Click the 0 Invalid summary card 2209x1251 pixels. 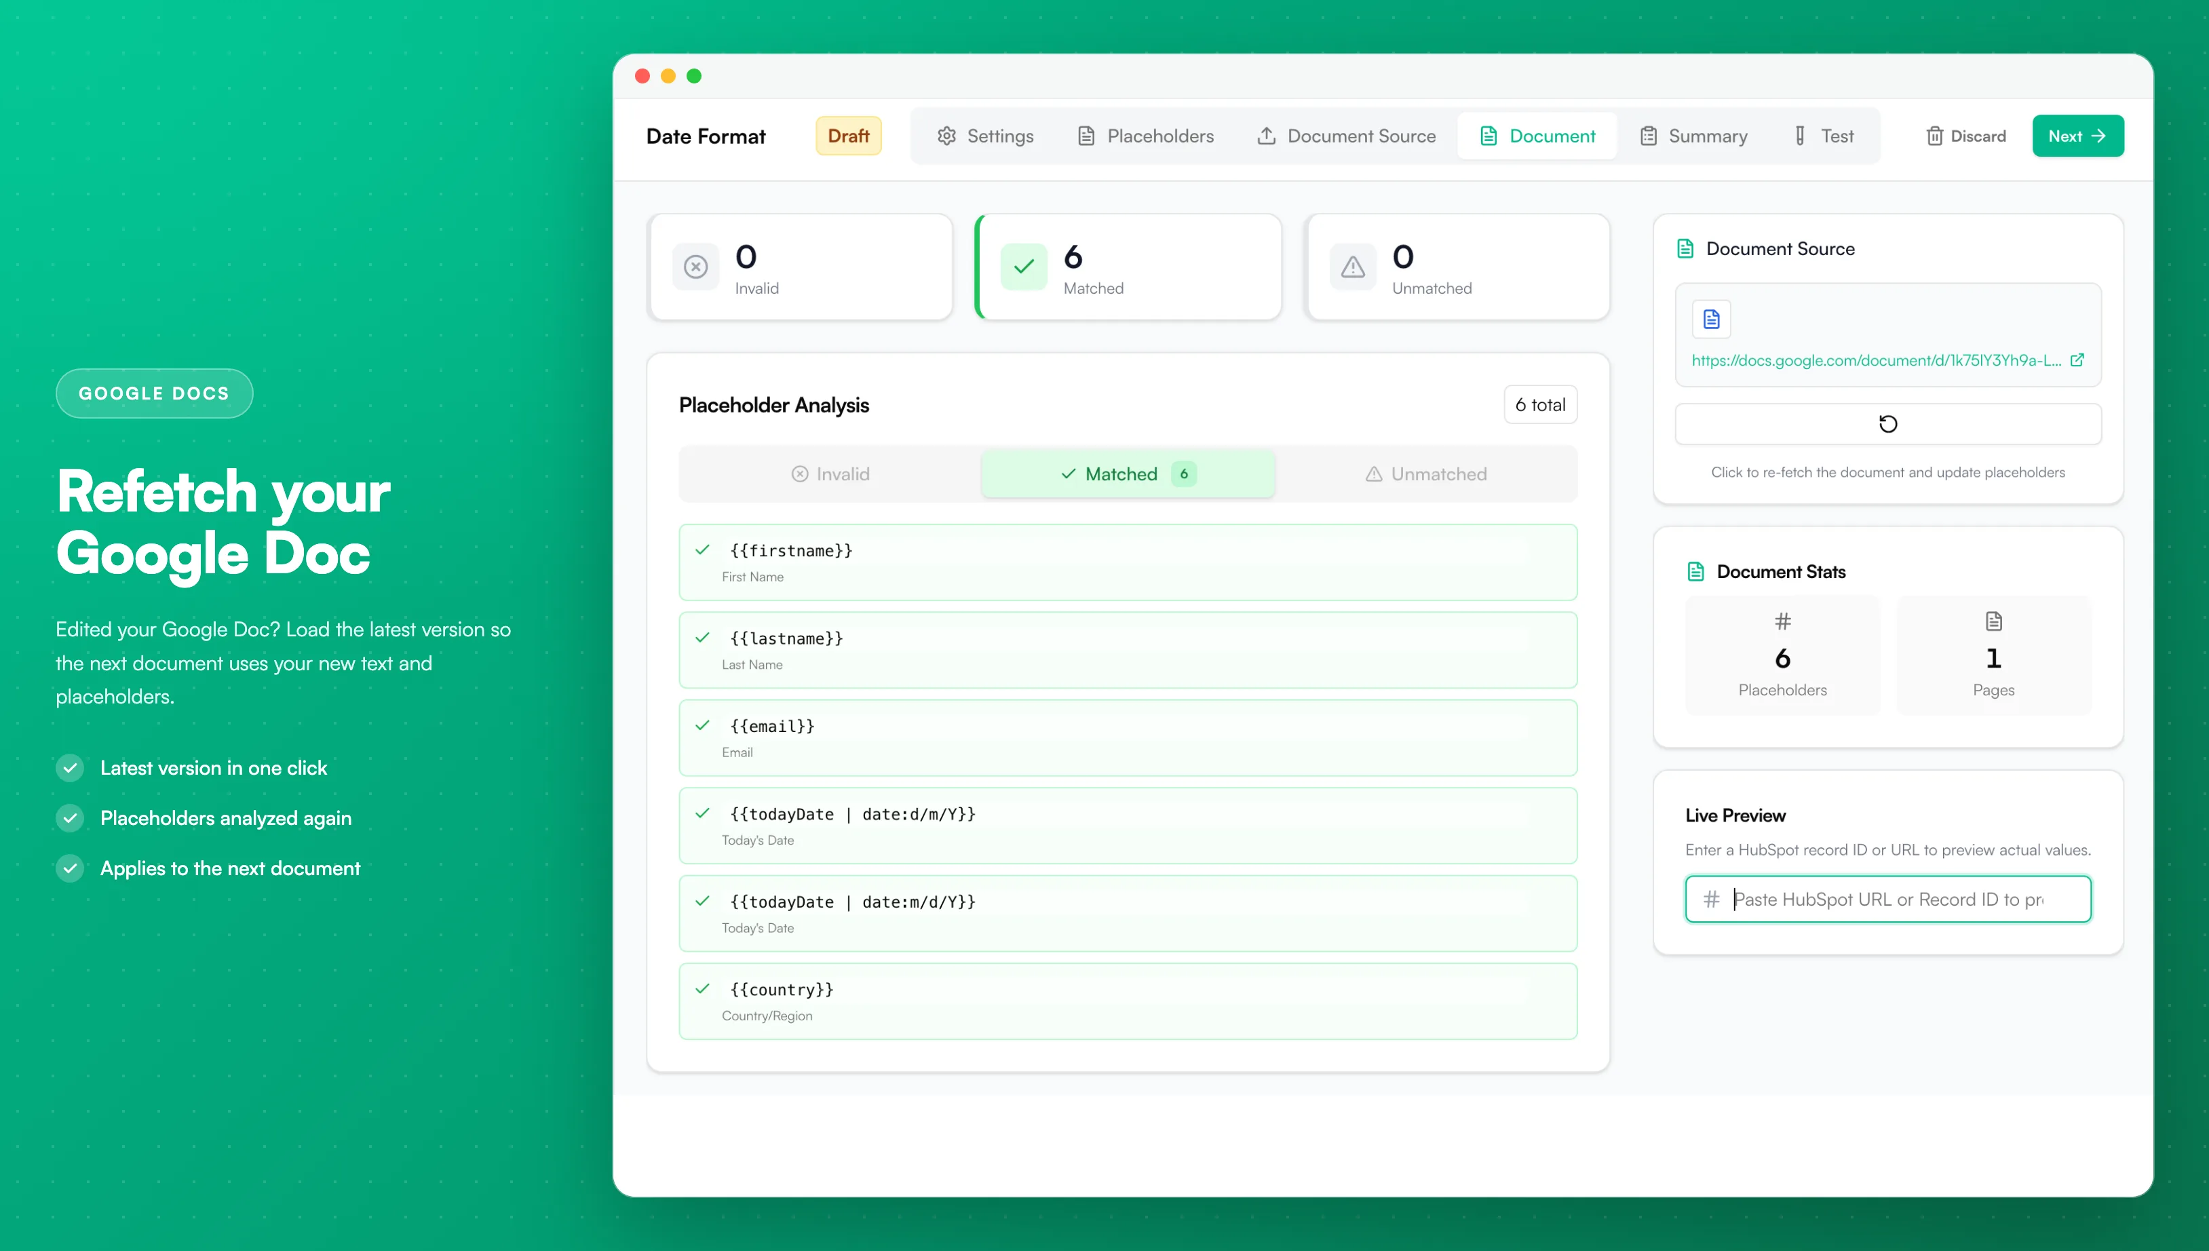pyautogui.click(x=800, y=267)
